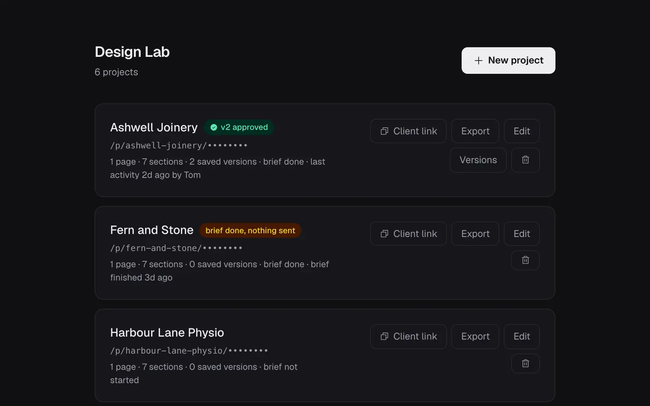Export the Harbour Lane Physio project
This screenshot has height=406, width=650.
point(475,337)
